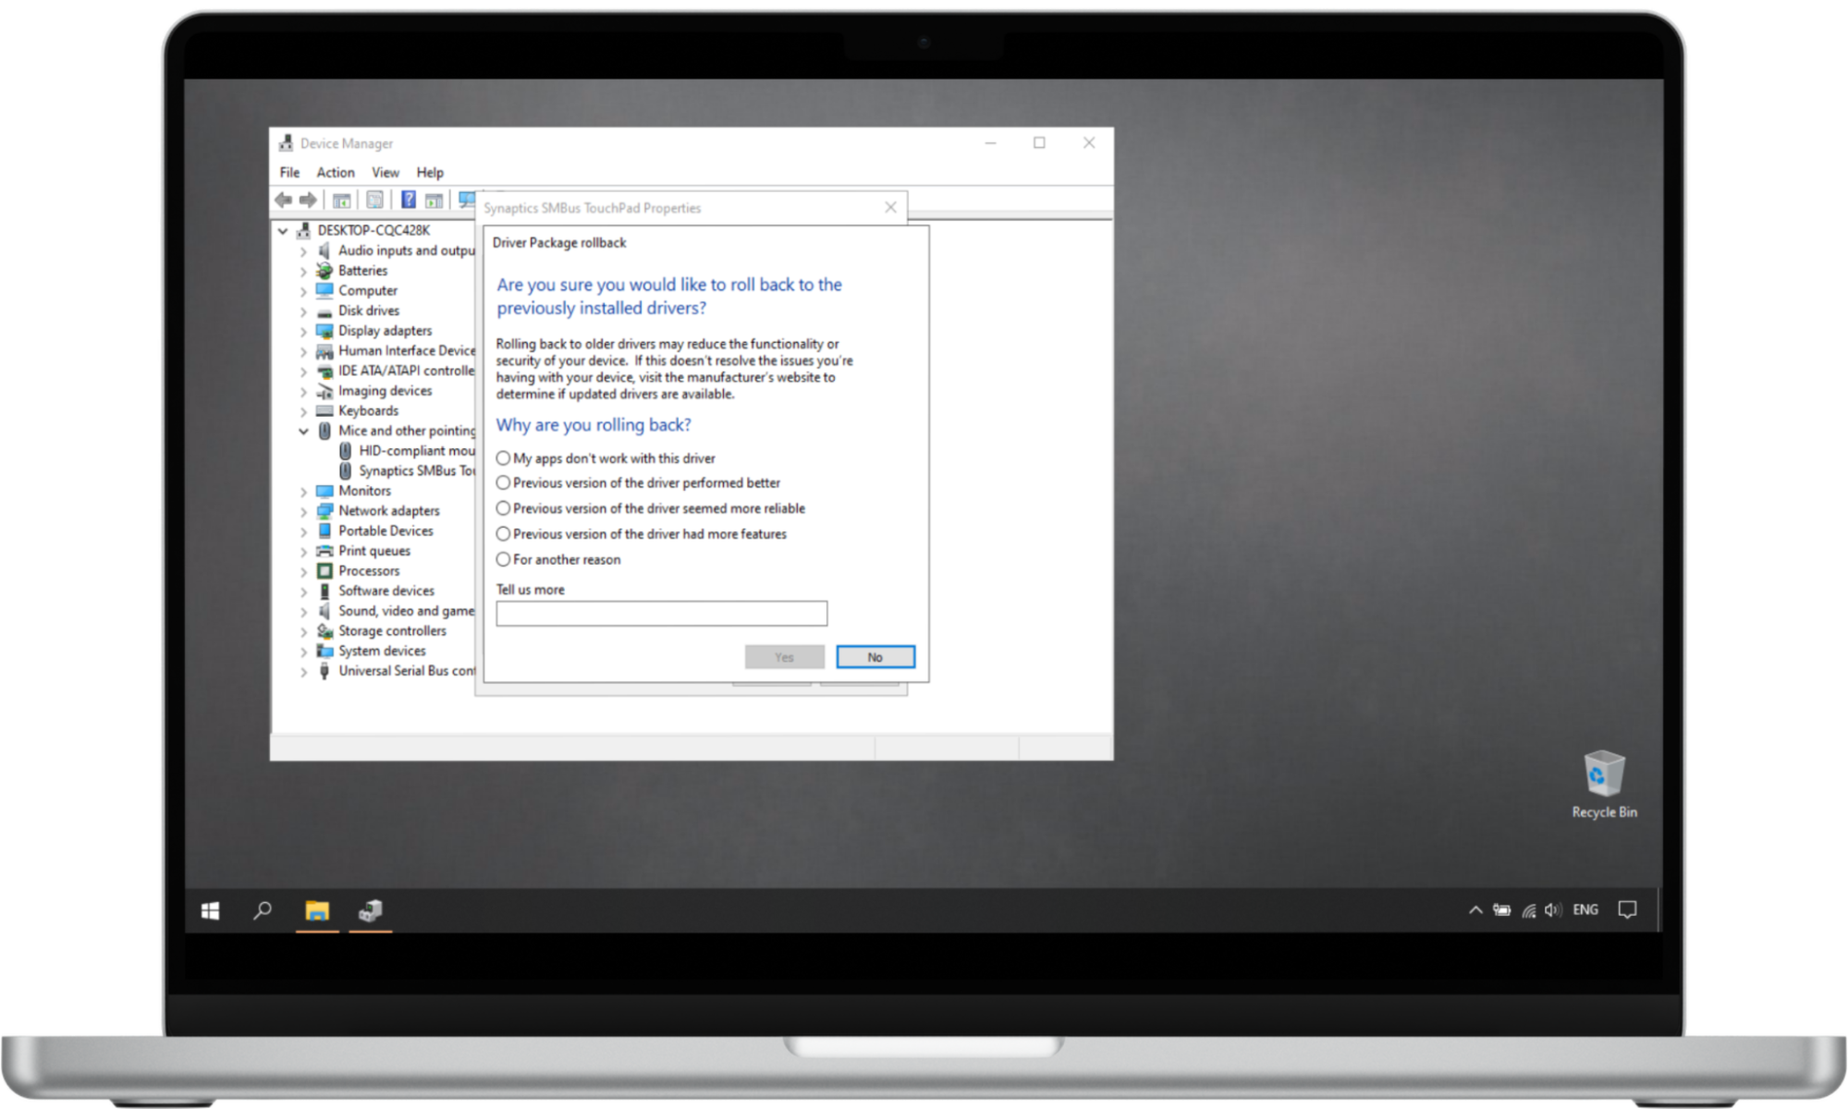Screen dimensions: 1848x1109
Task: Click the Display adapters category icon
Action: [324, 331]
